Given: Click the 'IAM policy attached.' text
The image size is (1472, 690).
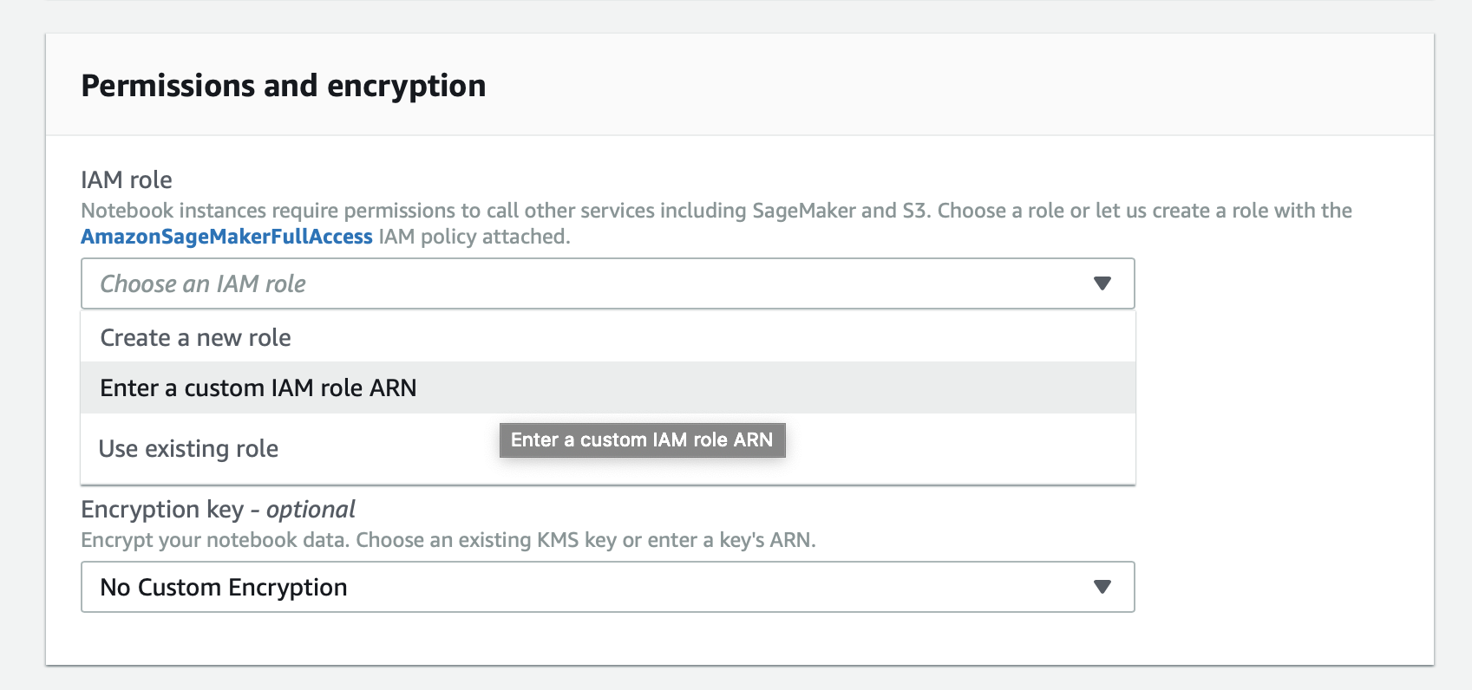Looking at the screenshot, I should point(474,237).
